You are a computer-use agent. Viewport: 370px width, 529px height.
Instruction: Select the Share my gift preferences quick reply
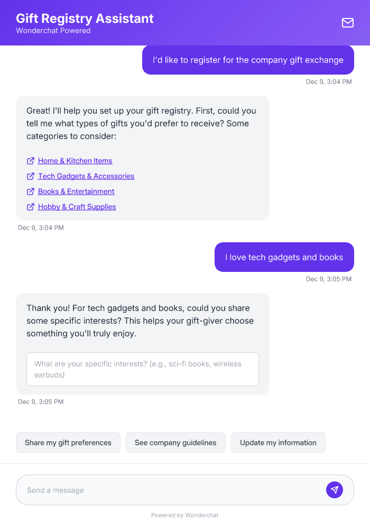[68, 442]
